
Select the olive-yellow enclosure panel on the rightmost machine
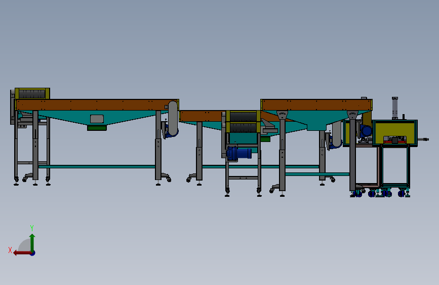(394, 131)
